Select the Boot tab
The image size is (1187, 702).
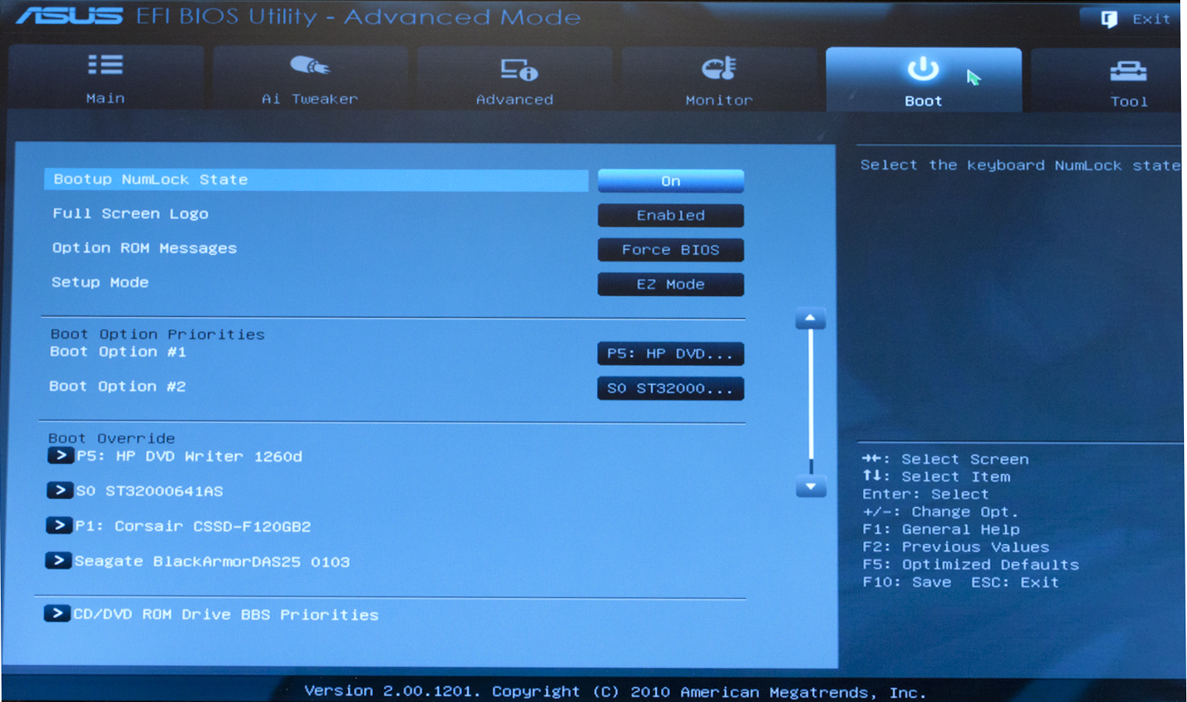coord(923,80)
